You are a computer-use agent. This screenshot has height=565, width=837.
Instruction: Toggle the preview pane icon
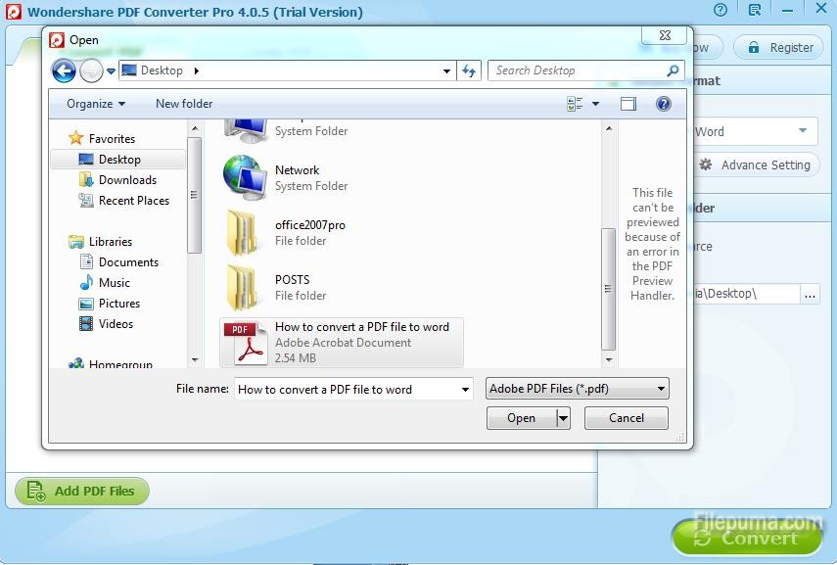pos(628,104)
